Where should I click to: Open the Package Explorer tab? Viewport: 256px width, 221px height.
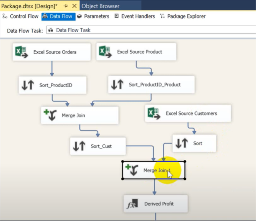182,16
